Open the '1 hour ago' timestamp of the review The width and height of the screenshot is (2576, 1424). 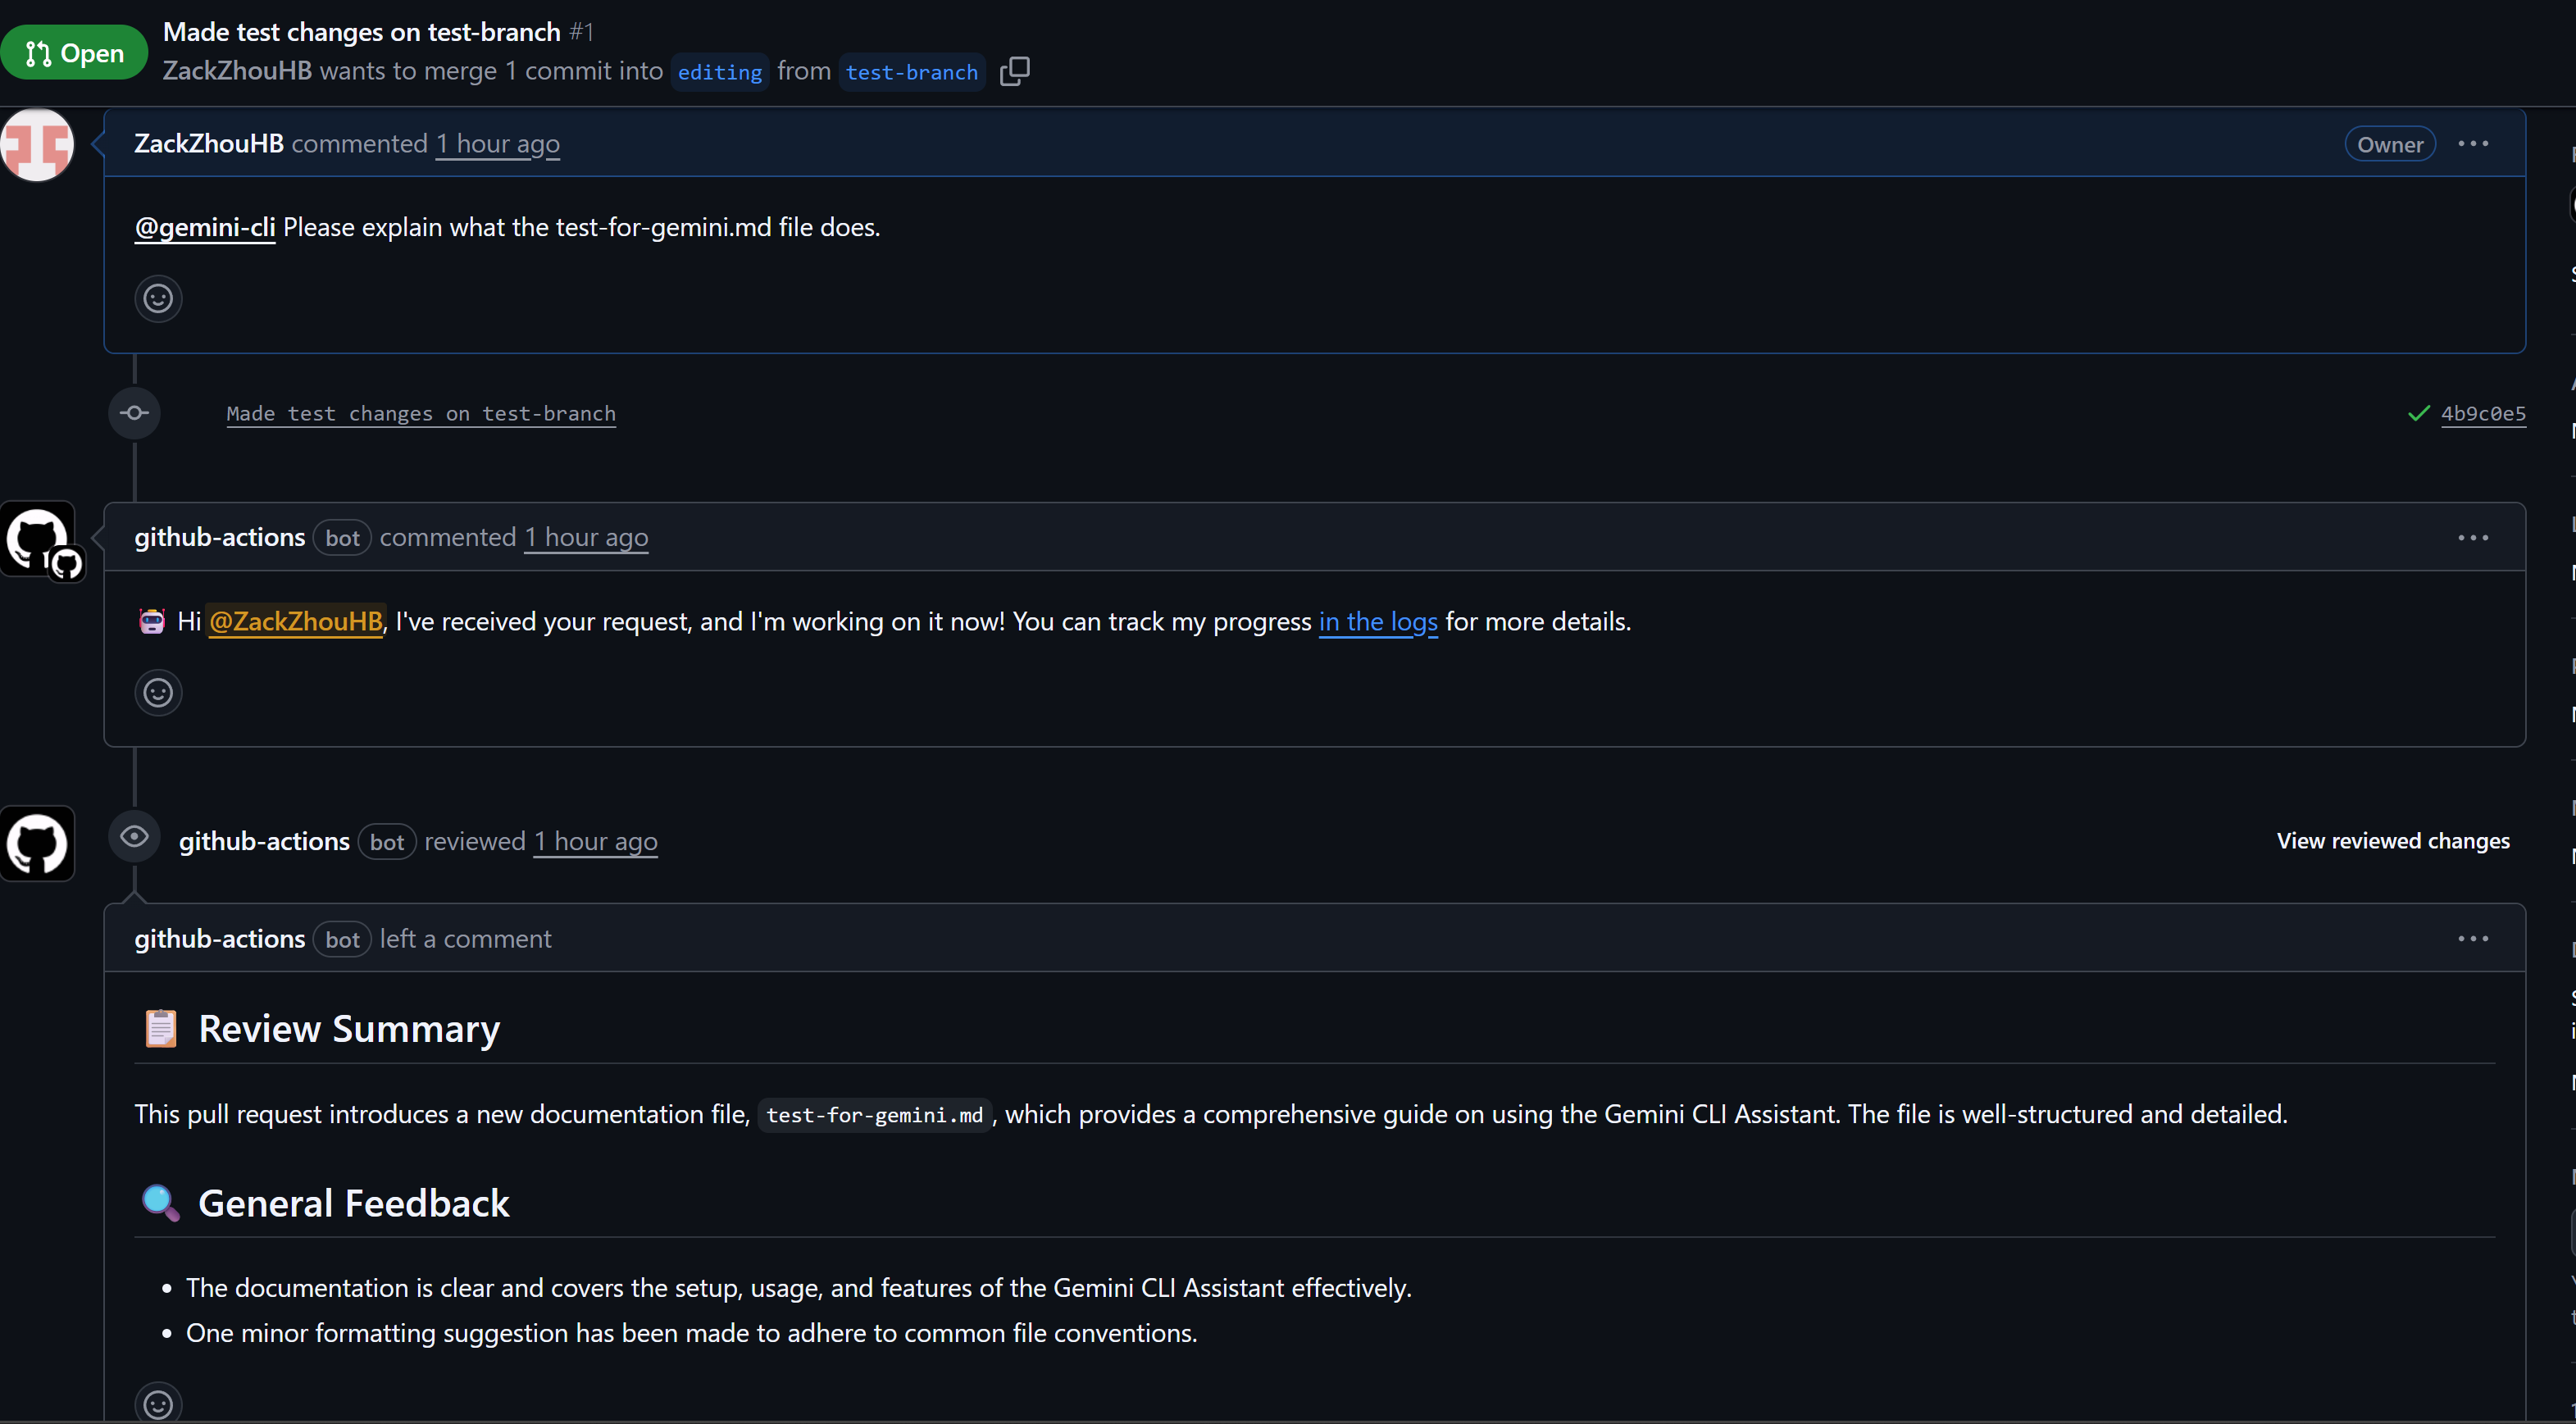[596, 842]
